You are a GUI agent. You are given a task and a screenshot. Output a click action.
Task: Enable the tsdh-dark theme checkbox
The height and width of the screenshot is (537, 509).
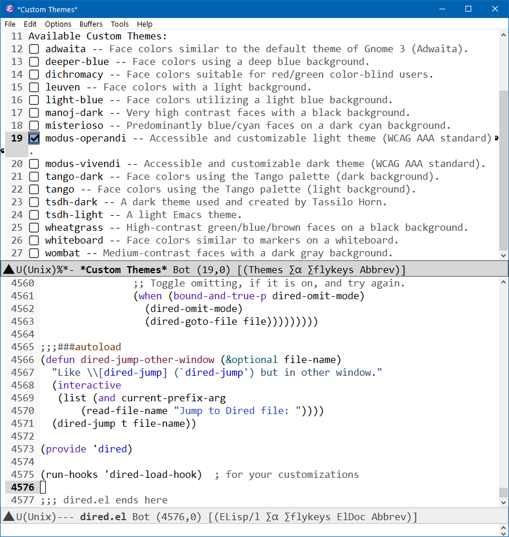click(34, 202)
